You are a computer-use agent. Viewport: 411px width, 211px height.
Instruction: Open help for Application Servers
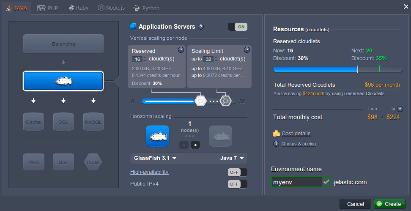click(x=201, y=27)
